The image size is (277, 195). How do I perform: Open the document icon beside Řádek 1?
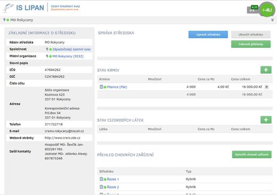point(101,179)
